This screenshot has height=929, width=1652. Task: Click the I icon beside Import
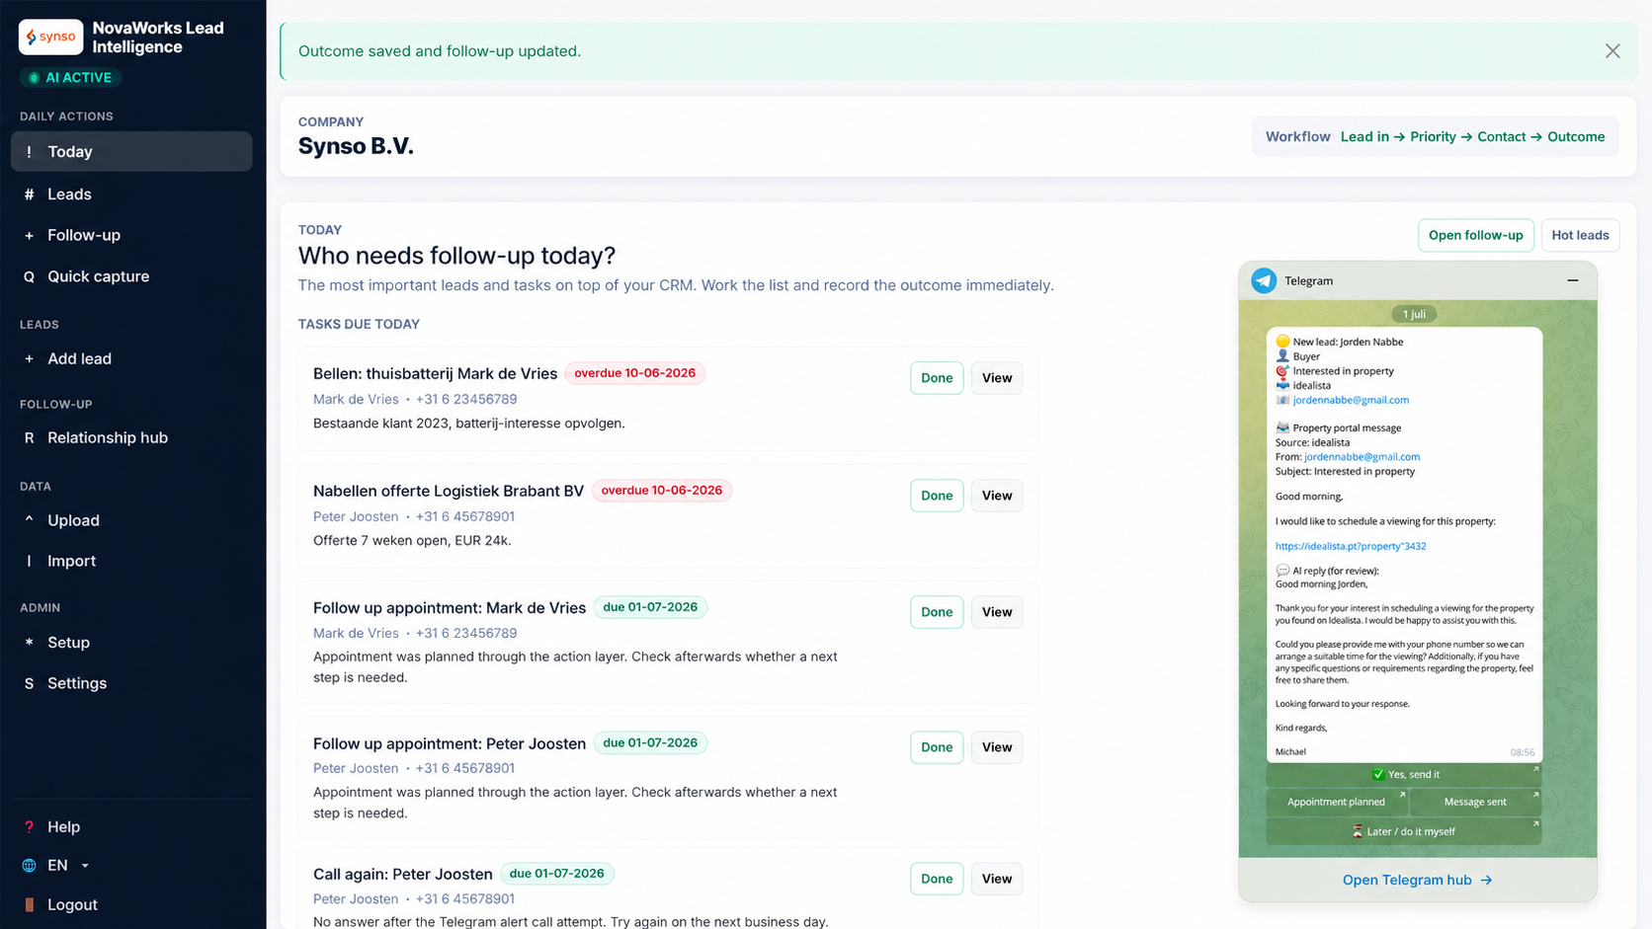click(29, 561)
